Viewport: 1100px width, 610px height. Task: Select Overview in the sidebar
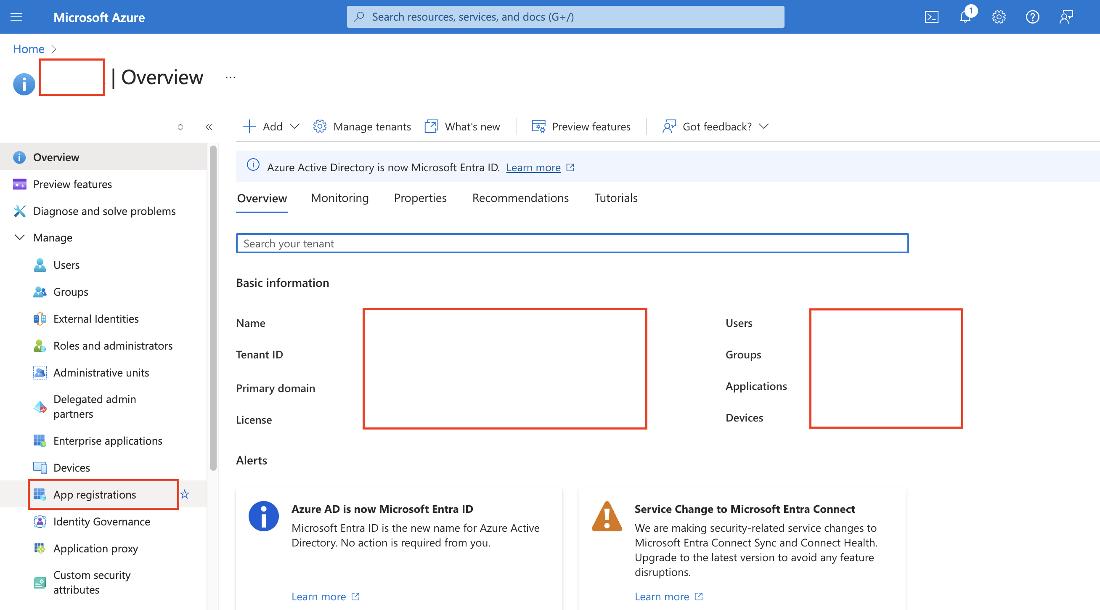coord(103,157)
